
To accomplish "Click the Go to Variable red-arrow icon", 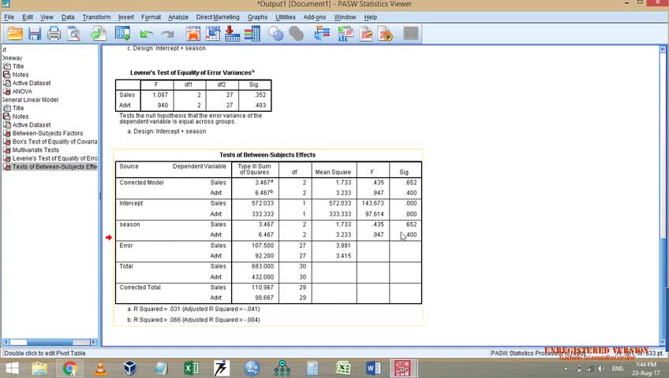I will click(x=232, y=33).
